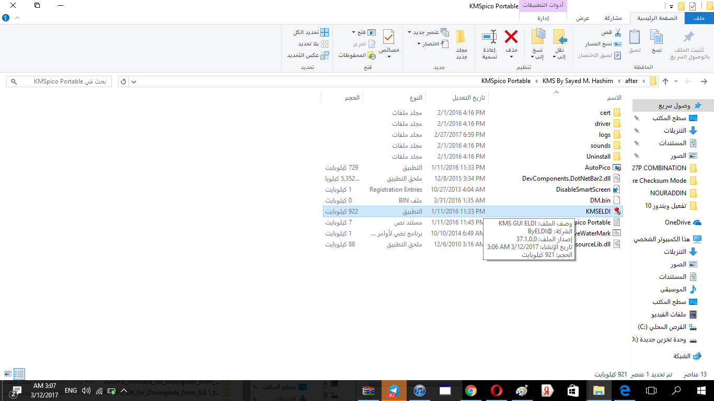Open Properties (خصائص) checkmark icon
714x401 pixels.
click(388, 37)
